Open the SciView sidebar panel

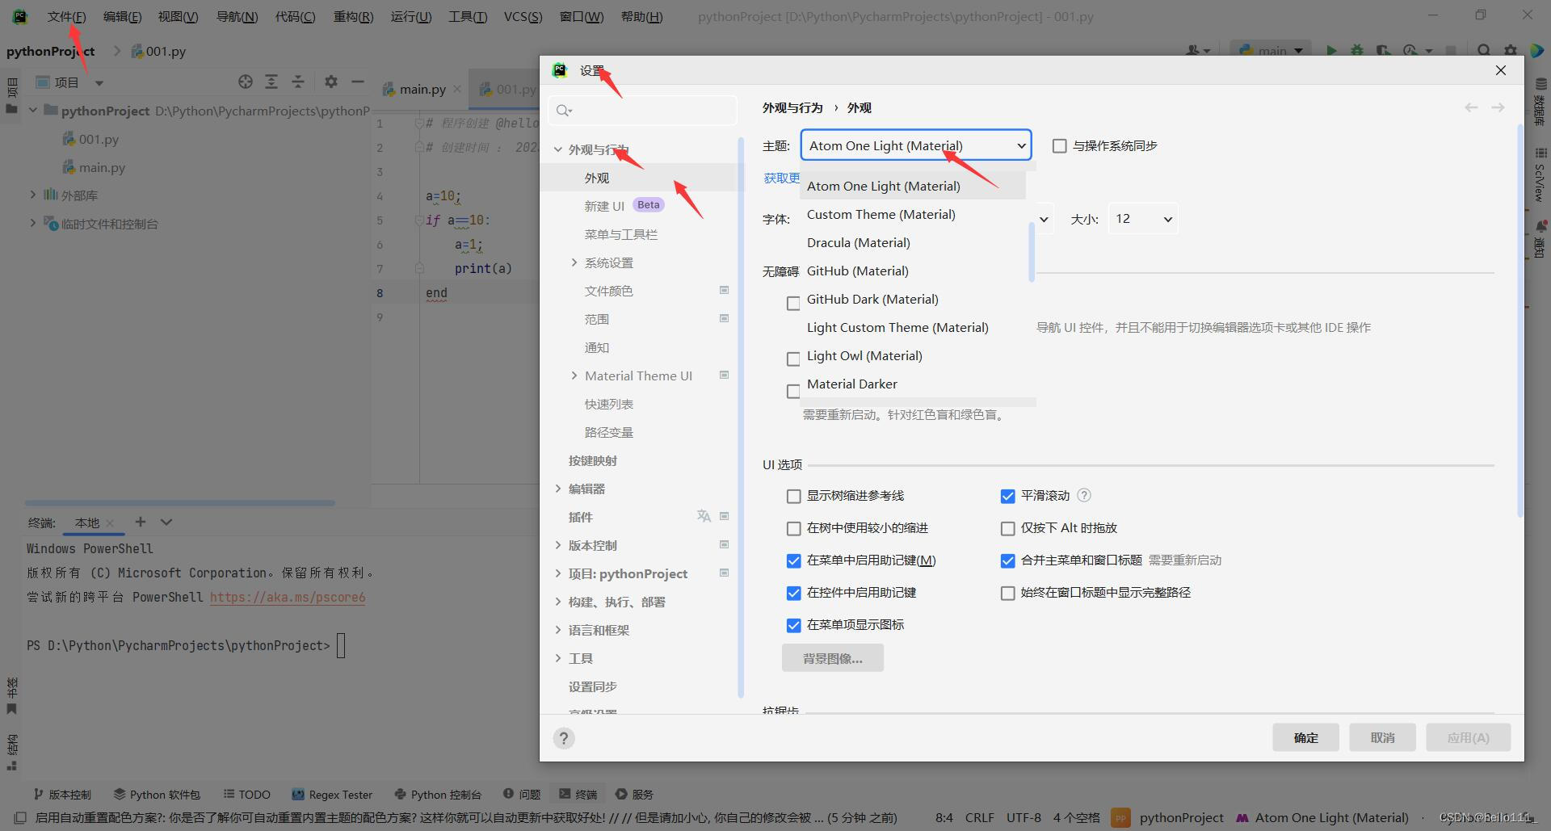click(x=1540, y=174)
